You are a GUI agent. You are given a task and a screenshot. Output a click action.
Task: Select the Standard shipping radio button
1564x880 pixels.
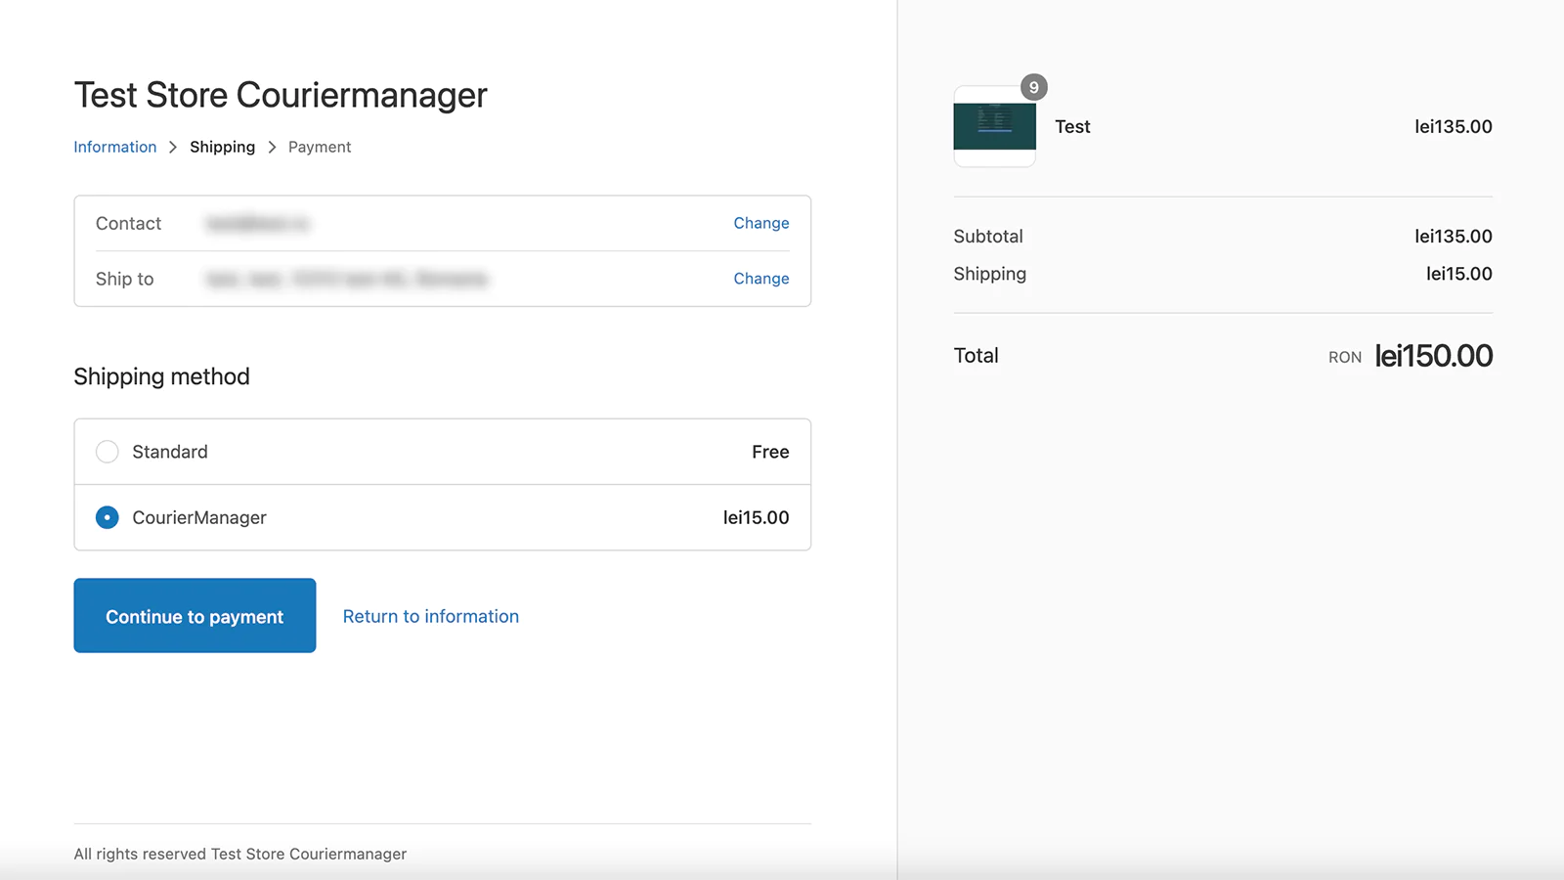click(x=108, y=452)
